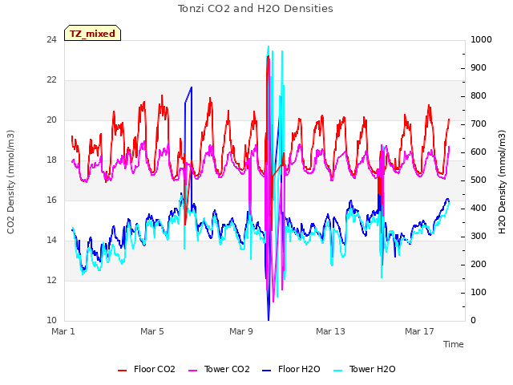Click the 700 value on right axis
This screenshot has width=513, height=385.
pos(479,124)
